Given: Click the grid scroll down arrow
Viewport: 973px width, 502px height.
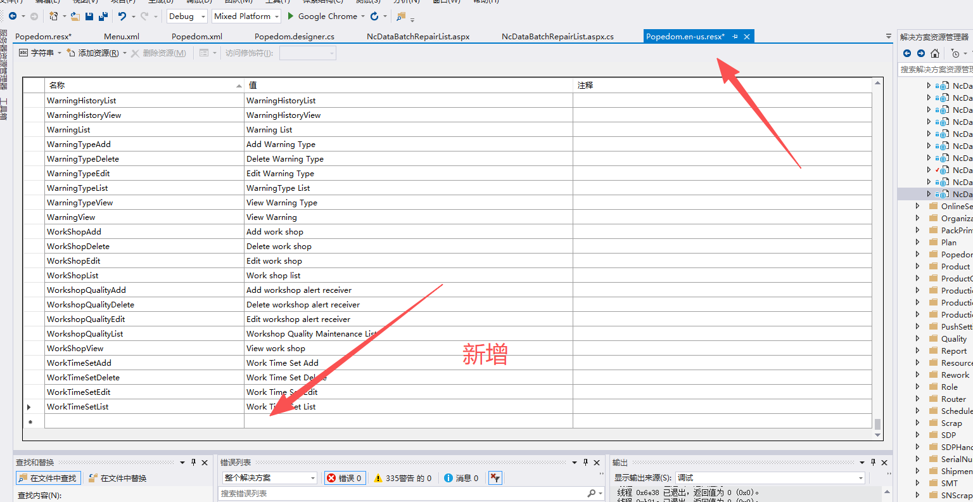Looking at the screenshot, I should click(877, 435).
